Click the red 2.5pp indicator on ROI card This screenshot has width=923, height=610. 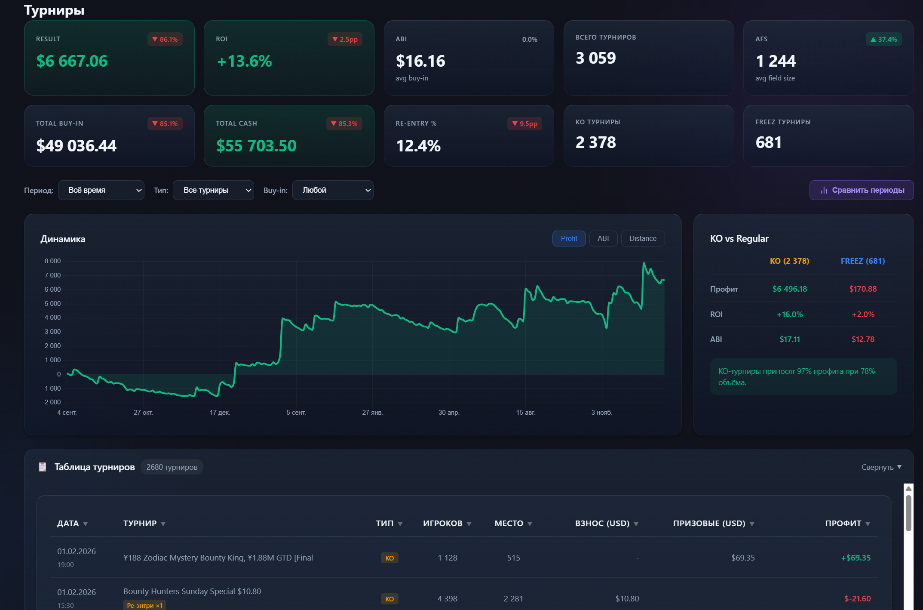(x=345, y=39)
